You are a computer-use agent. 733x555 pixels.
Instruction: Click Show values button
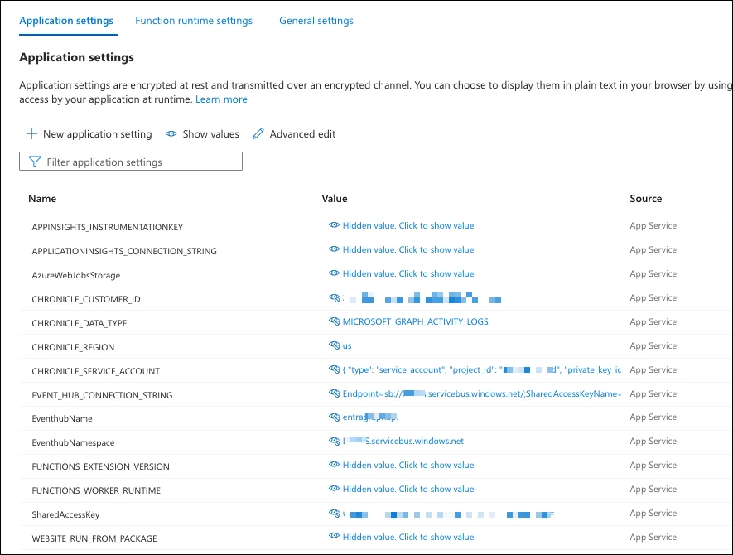click(202, 134)
